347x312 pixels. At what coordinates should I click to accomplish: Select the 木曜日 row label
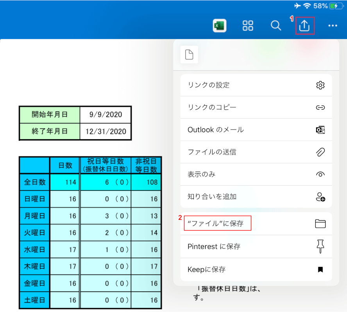pyautogui.click(x=35, y=266)
